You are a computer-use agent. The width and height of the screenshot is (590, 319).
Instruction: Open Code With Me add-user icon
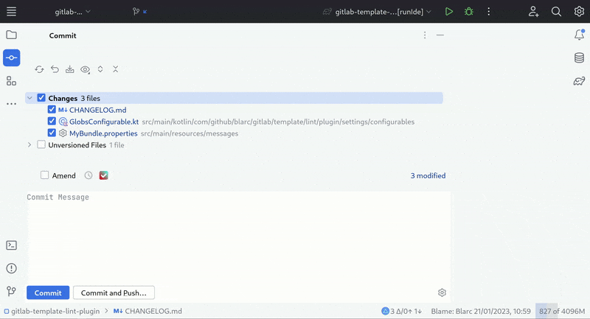point(533,12)
